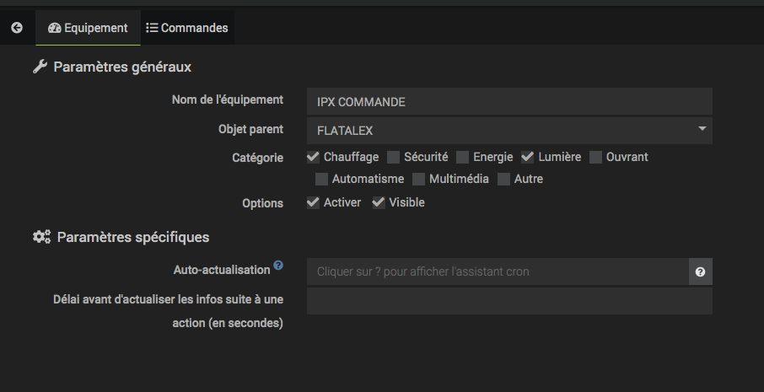Toggle the Visible option
This screenshot has width=764, height=392.
[379, 202]
